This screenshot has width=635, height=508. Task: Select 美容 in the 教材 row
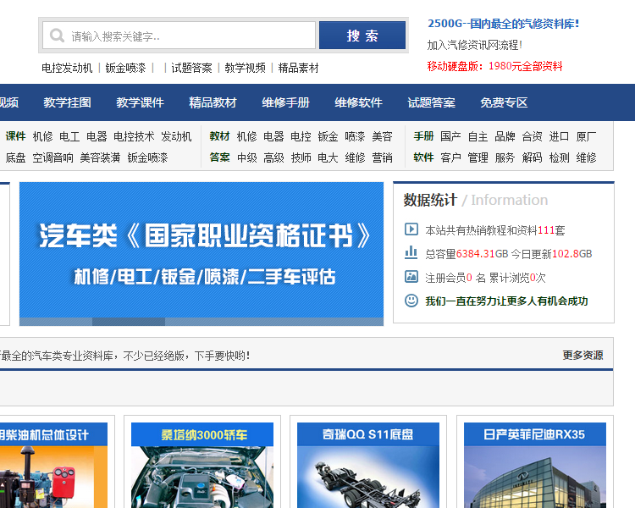point(383,136)
